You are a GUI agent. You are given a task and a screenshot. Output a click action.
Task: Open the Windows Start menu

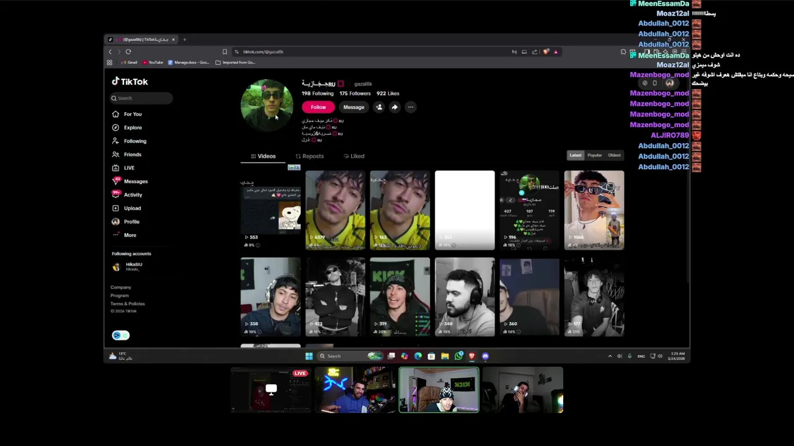coord(309,356)
